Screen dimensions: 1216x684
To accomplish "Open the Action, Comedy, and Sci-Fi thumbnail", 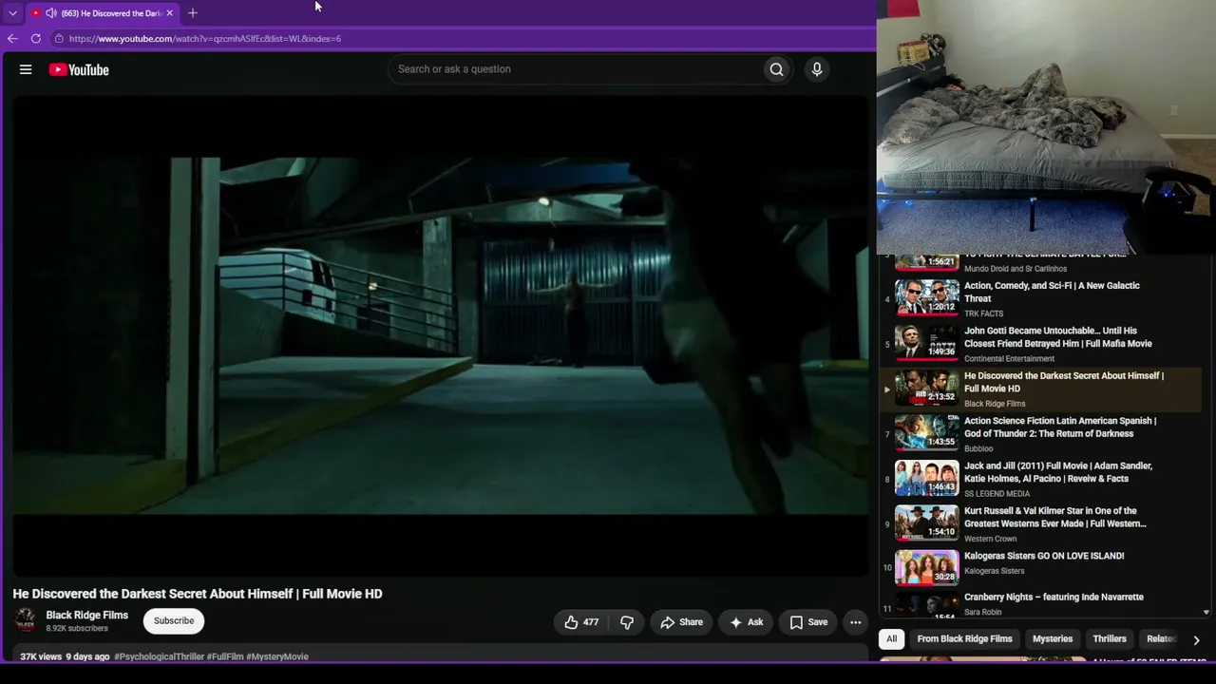I will pos(926,296).
